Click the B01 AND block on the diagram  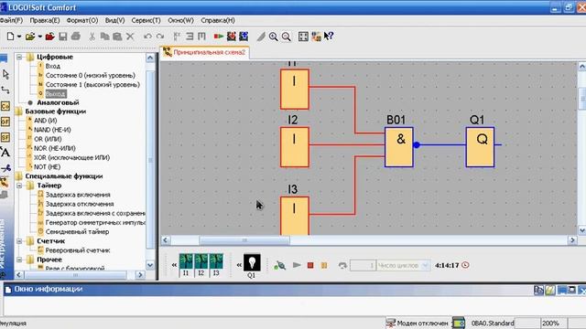pos(399,147)
